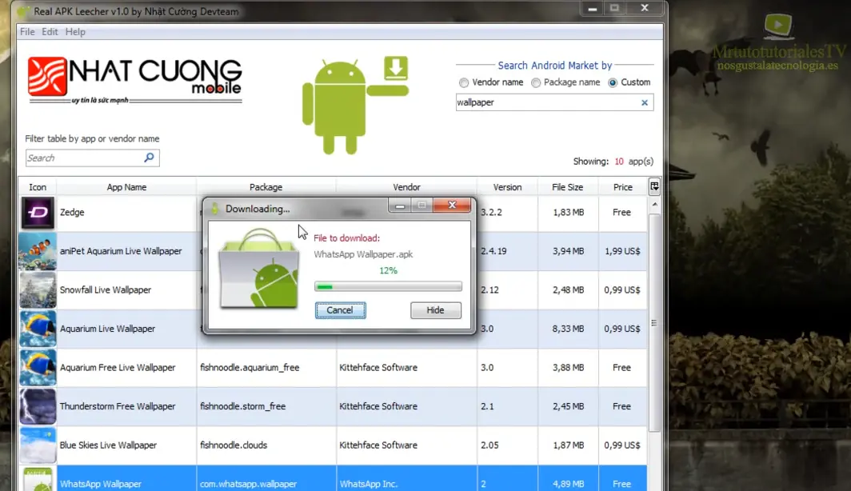Screen dimensions: 851x491
Task: Click the search magnifier icon in filter box
Action: 150,158
